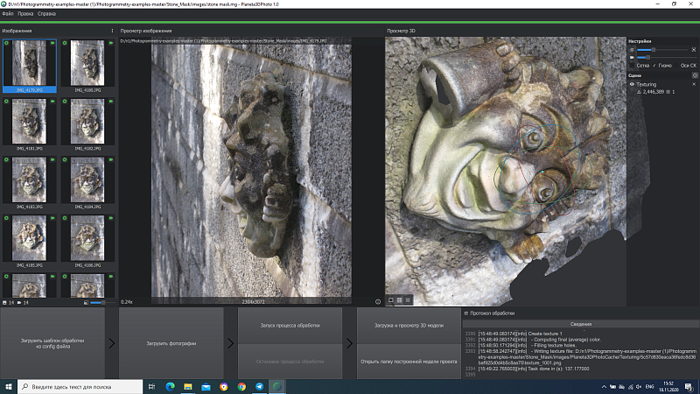Screen dimensions: 700x394
Task: Click green circle status icon on IMG_4185.JPG
Action: (x=6, y=218)
